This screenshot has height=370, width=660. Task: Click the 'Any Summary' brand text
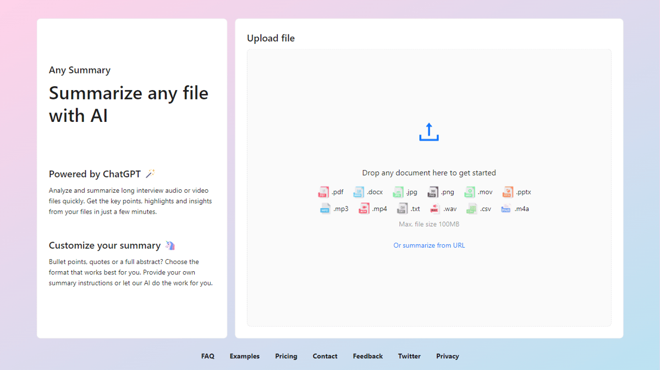80,70
